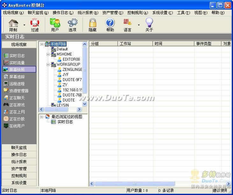Click the log table horizontal scrollbar thumb
The height and width of the screenshot is (195, 233).
click(135, 184)
